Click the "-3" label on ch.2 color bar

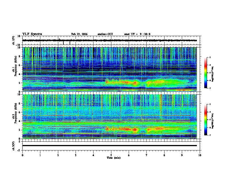210,104
